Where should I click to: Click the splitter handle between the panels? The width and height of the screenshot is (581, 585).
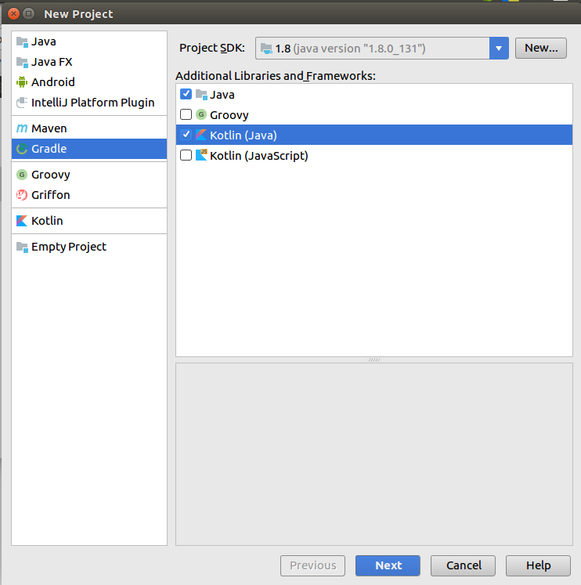coord(374,359)
